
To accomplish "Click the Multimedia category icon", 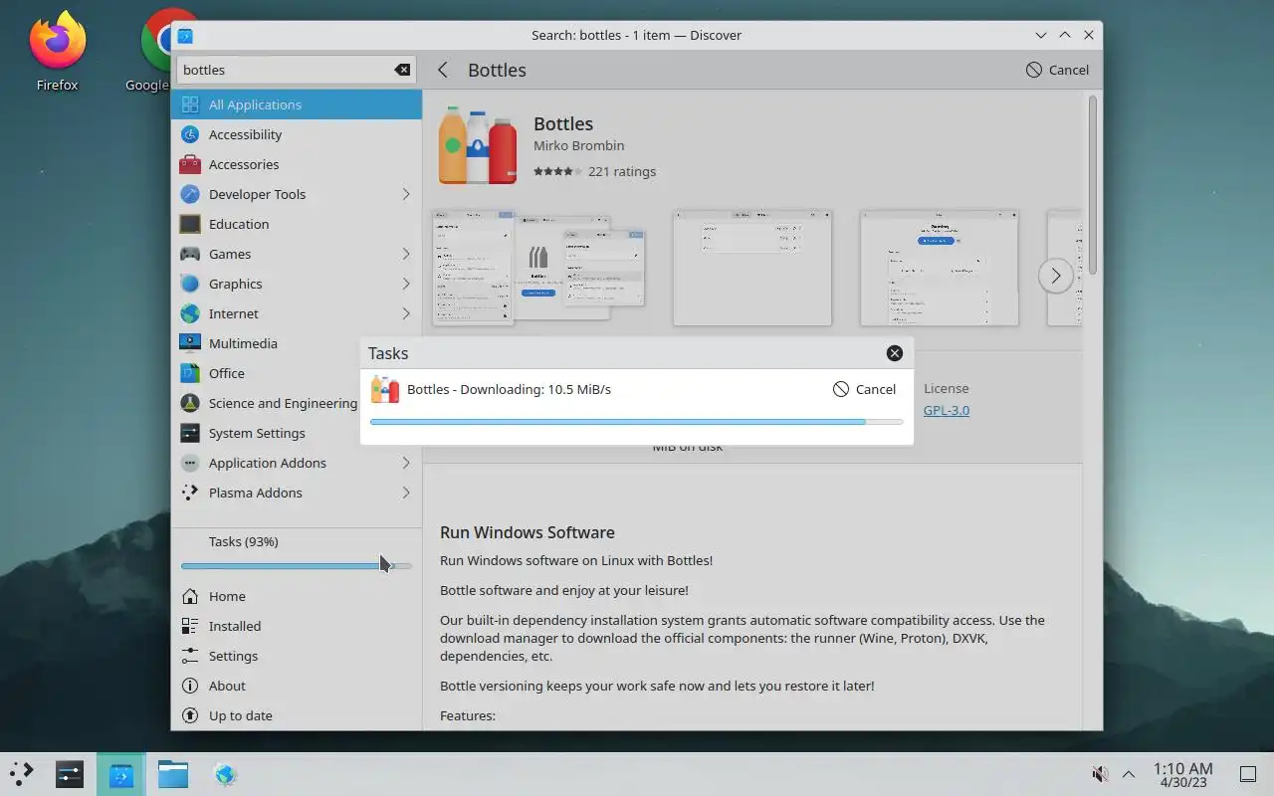I will point(190,343).
